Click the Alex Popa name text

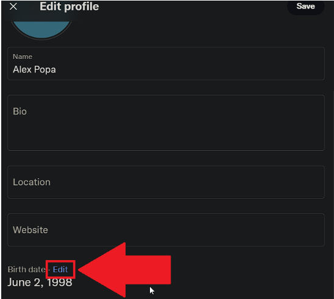tap(34, 70)
